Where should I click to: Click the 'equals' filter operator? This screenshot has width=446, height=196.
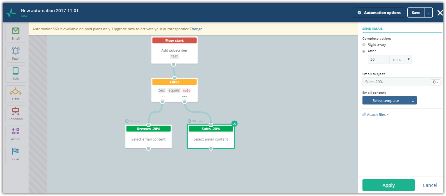click(174, 91)
